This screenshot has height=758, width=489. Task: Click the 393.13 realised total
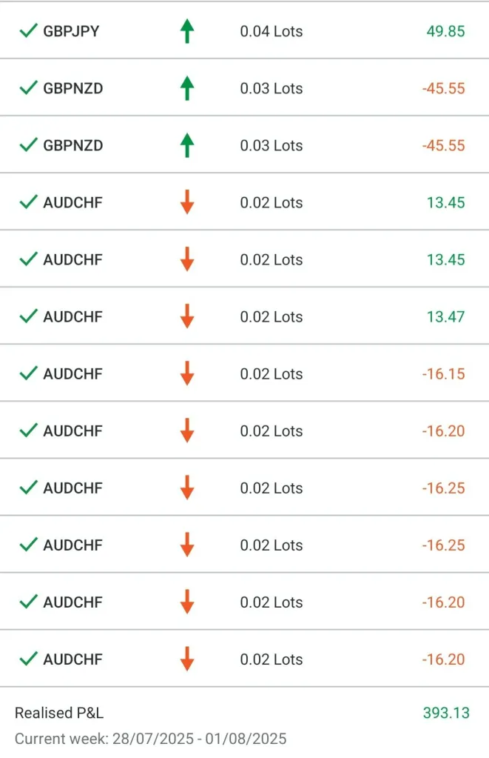coord(445,713)
